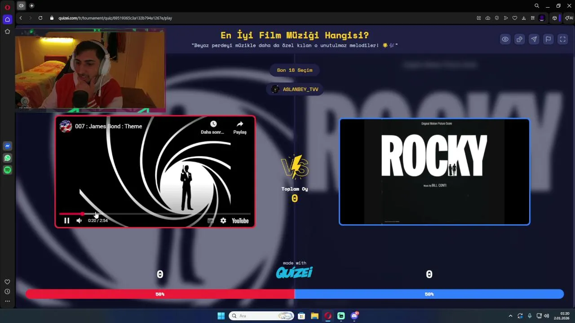575x323 pixels.
Task: Open WhatsApp from the Opera sidebar
Action: pos(7,158)
